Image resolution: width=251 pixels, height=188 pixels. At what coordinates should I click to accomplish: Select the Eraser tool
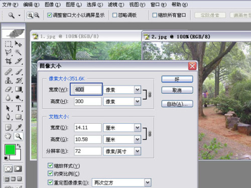[8, 89]
